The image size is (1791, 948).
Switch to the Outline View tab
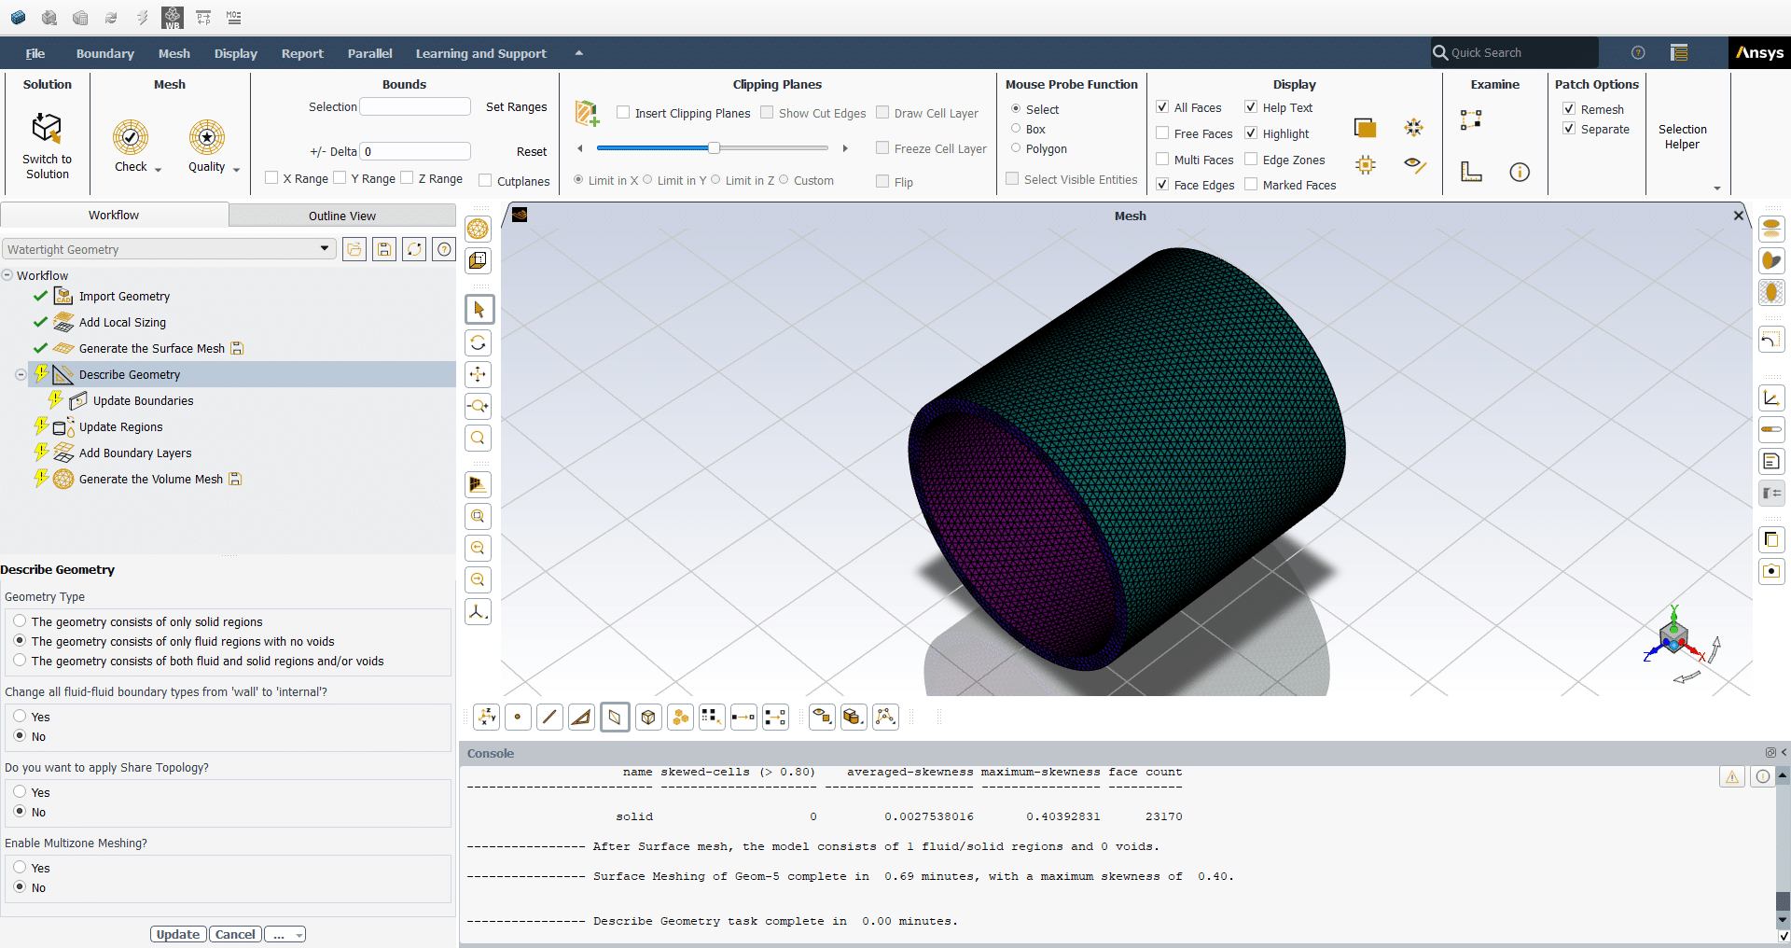click(x=342, y=216)
